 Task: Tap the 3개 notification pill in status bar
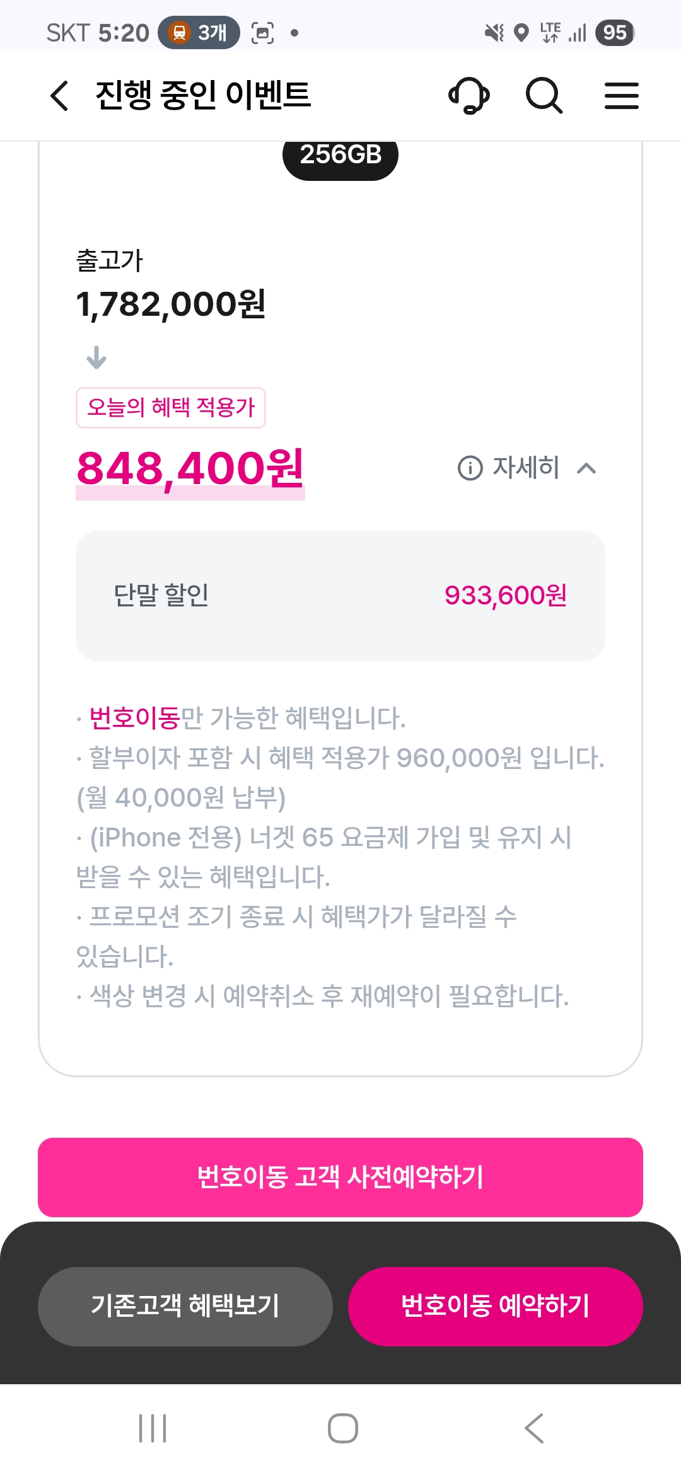click(199, 33)
